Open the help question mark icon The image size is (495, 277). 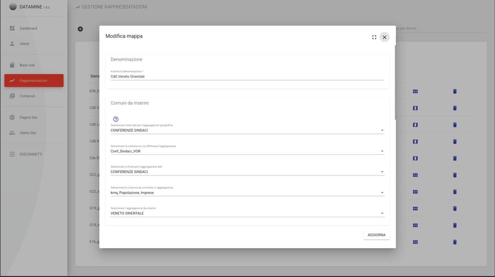(x=116, y=119)
